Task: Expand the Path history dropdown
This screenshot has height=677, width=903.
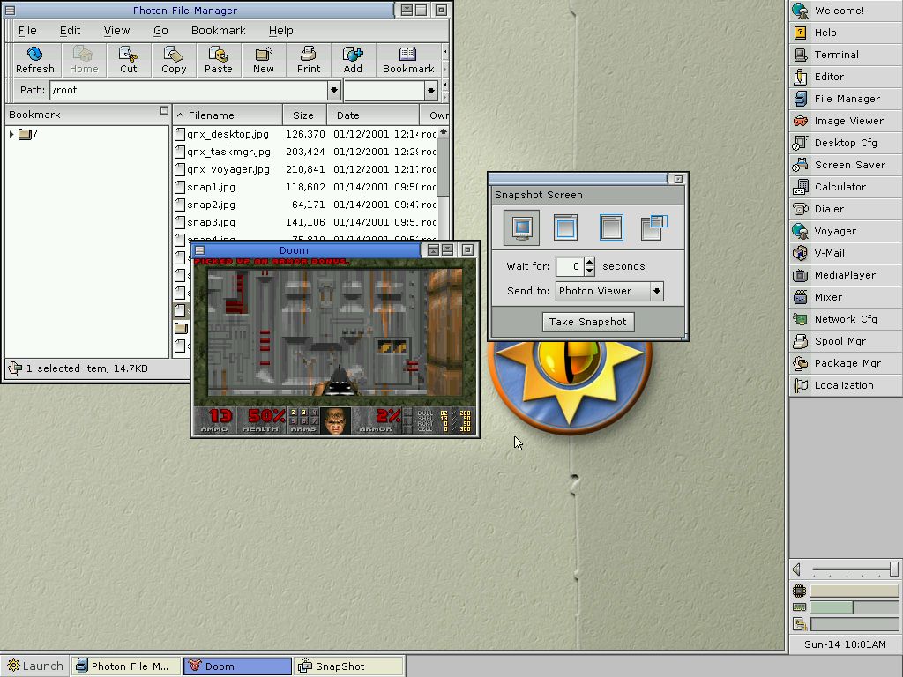Action: pos(334,90)
